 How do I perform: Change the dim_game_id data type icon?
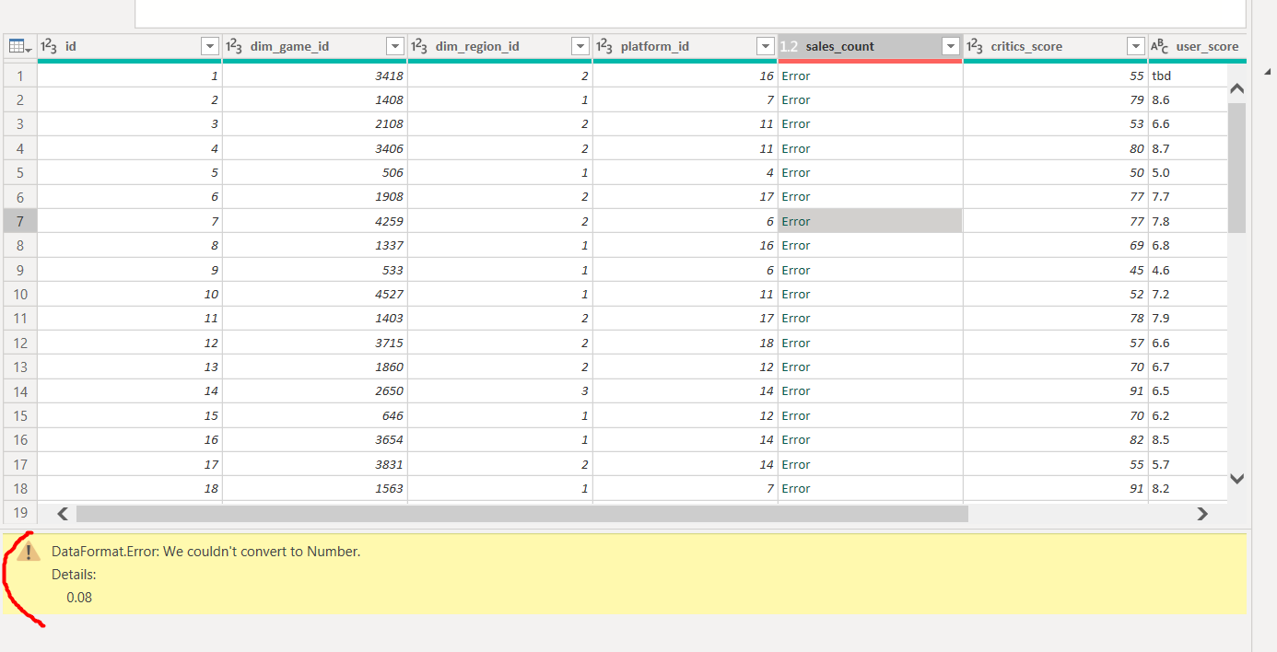click(235, 46)
